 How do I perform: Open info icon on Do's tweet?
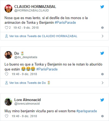coord(102,74)
